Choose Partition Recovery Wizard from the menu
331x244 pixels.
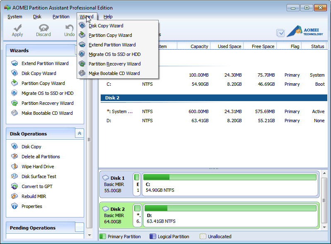pos(114,64)
